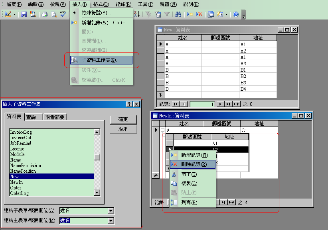Choose 複製(C) in the context menu
Image resolution: width=328 pixels, height=230 pixels.
coord(193,183)
